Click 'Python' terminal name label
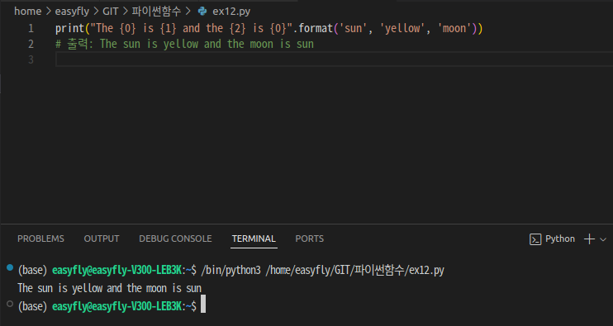This screenshot has width=613, height=326. 560,239
